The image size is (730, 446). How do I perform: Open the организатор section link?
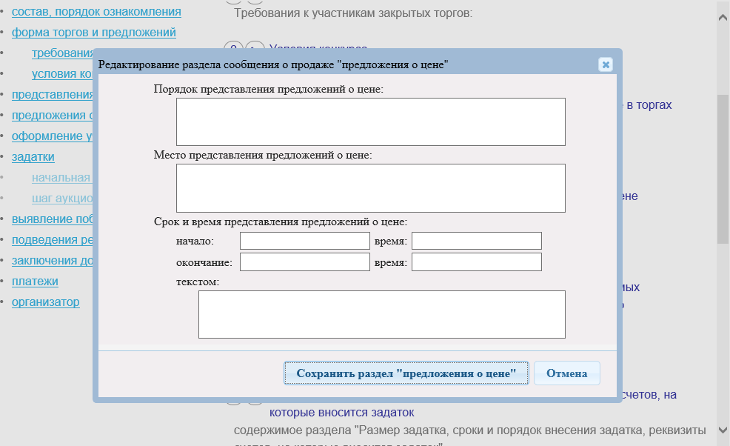click(45, 302)
